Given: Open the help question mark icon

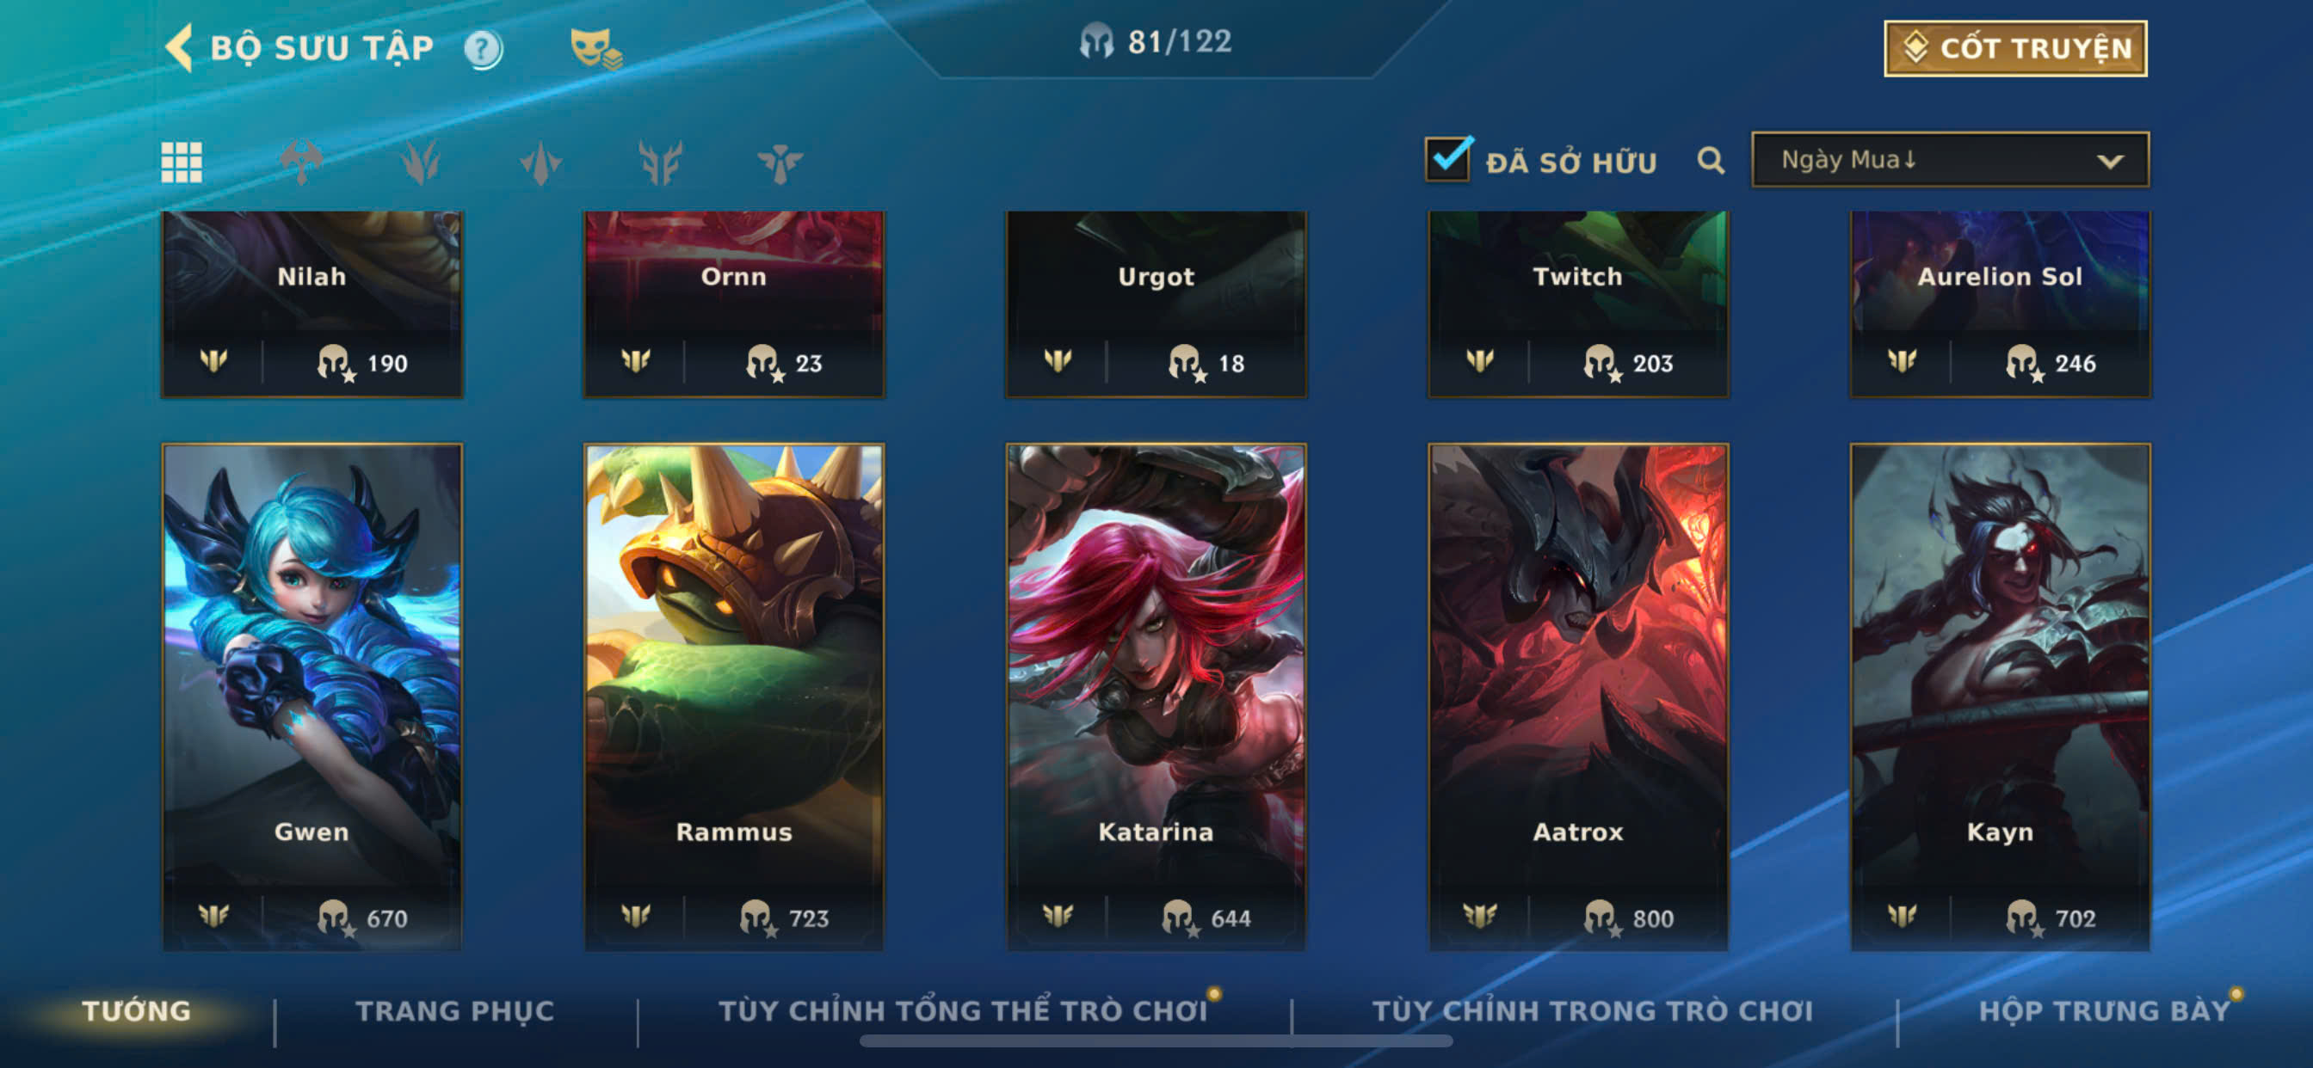Looking at the screenshot, I should tap(483, 48).
